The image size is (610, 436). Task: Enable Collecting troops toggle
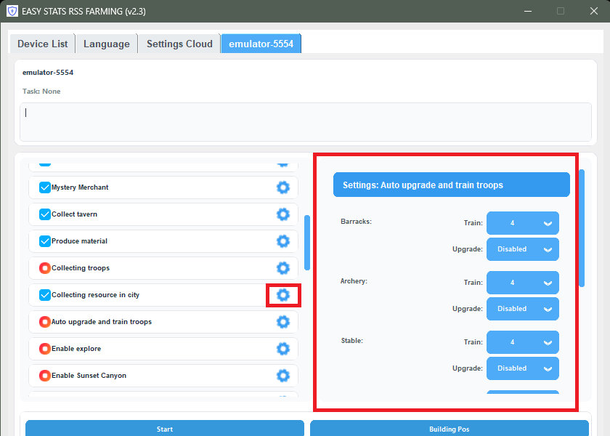[x=45, y=268]
